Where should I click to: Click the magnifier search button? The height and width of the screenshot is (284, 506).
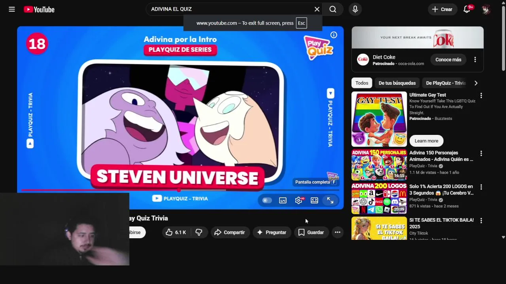tap(333, 9)
